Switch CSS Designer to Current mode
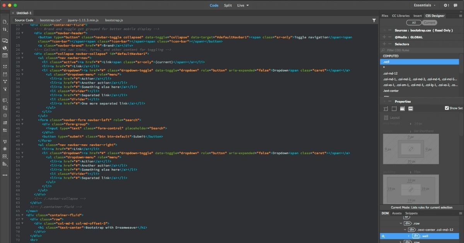 click(429, 23)
